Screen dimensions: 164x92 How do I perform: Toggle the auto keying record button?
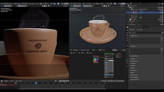point(56,81)
